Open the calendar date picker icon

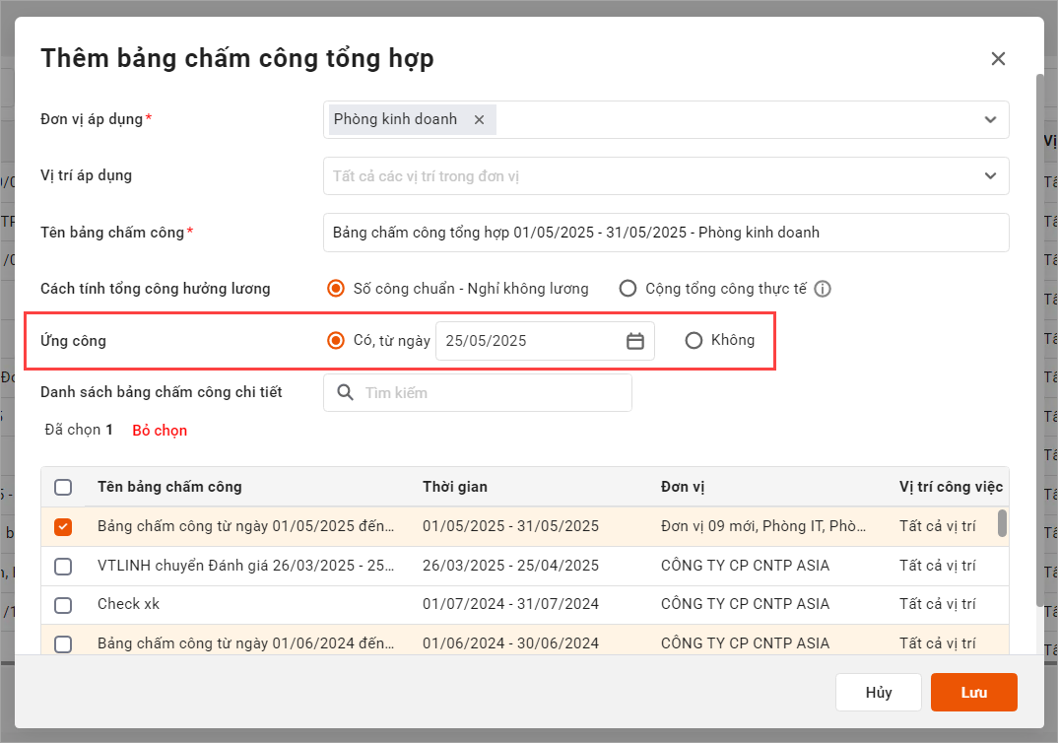click(x=635, y=341)
